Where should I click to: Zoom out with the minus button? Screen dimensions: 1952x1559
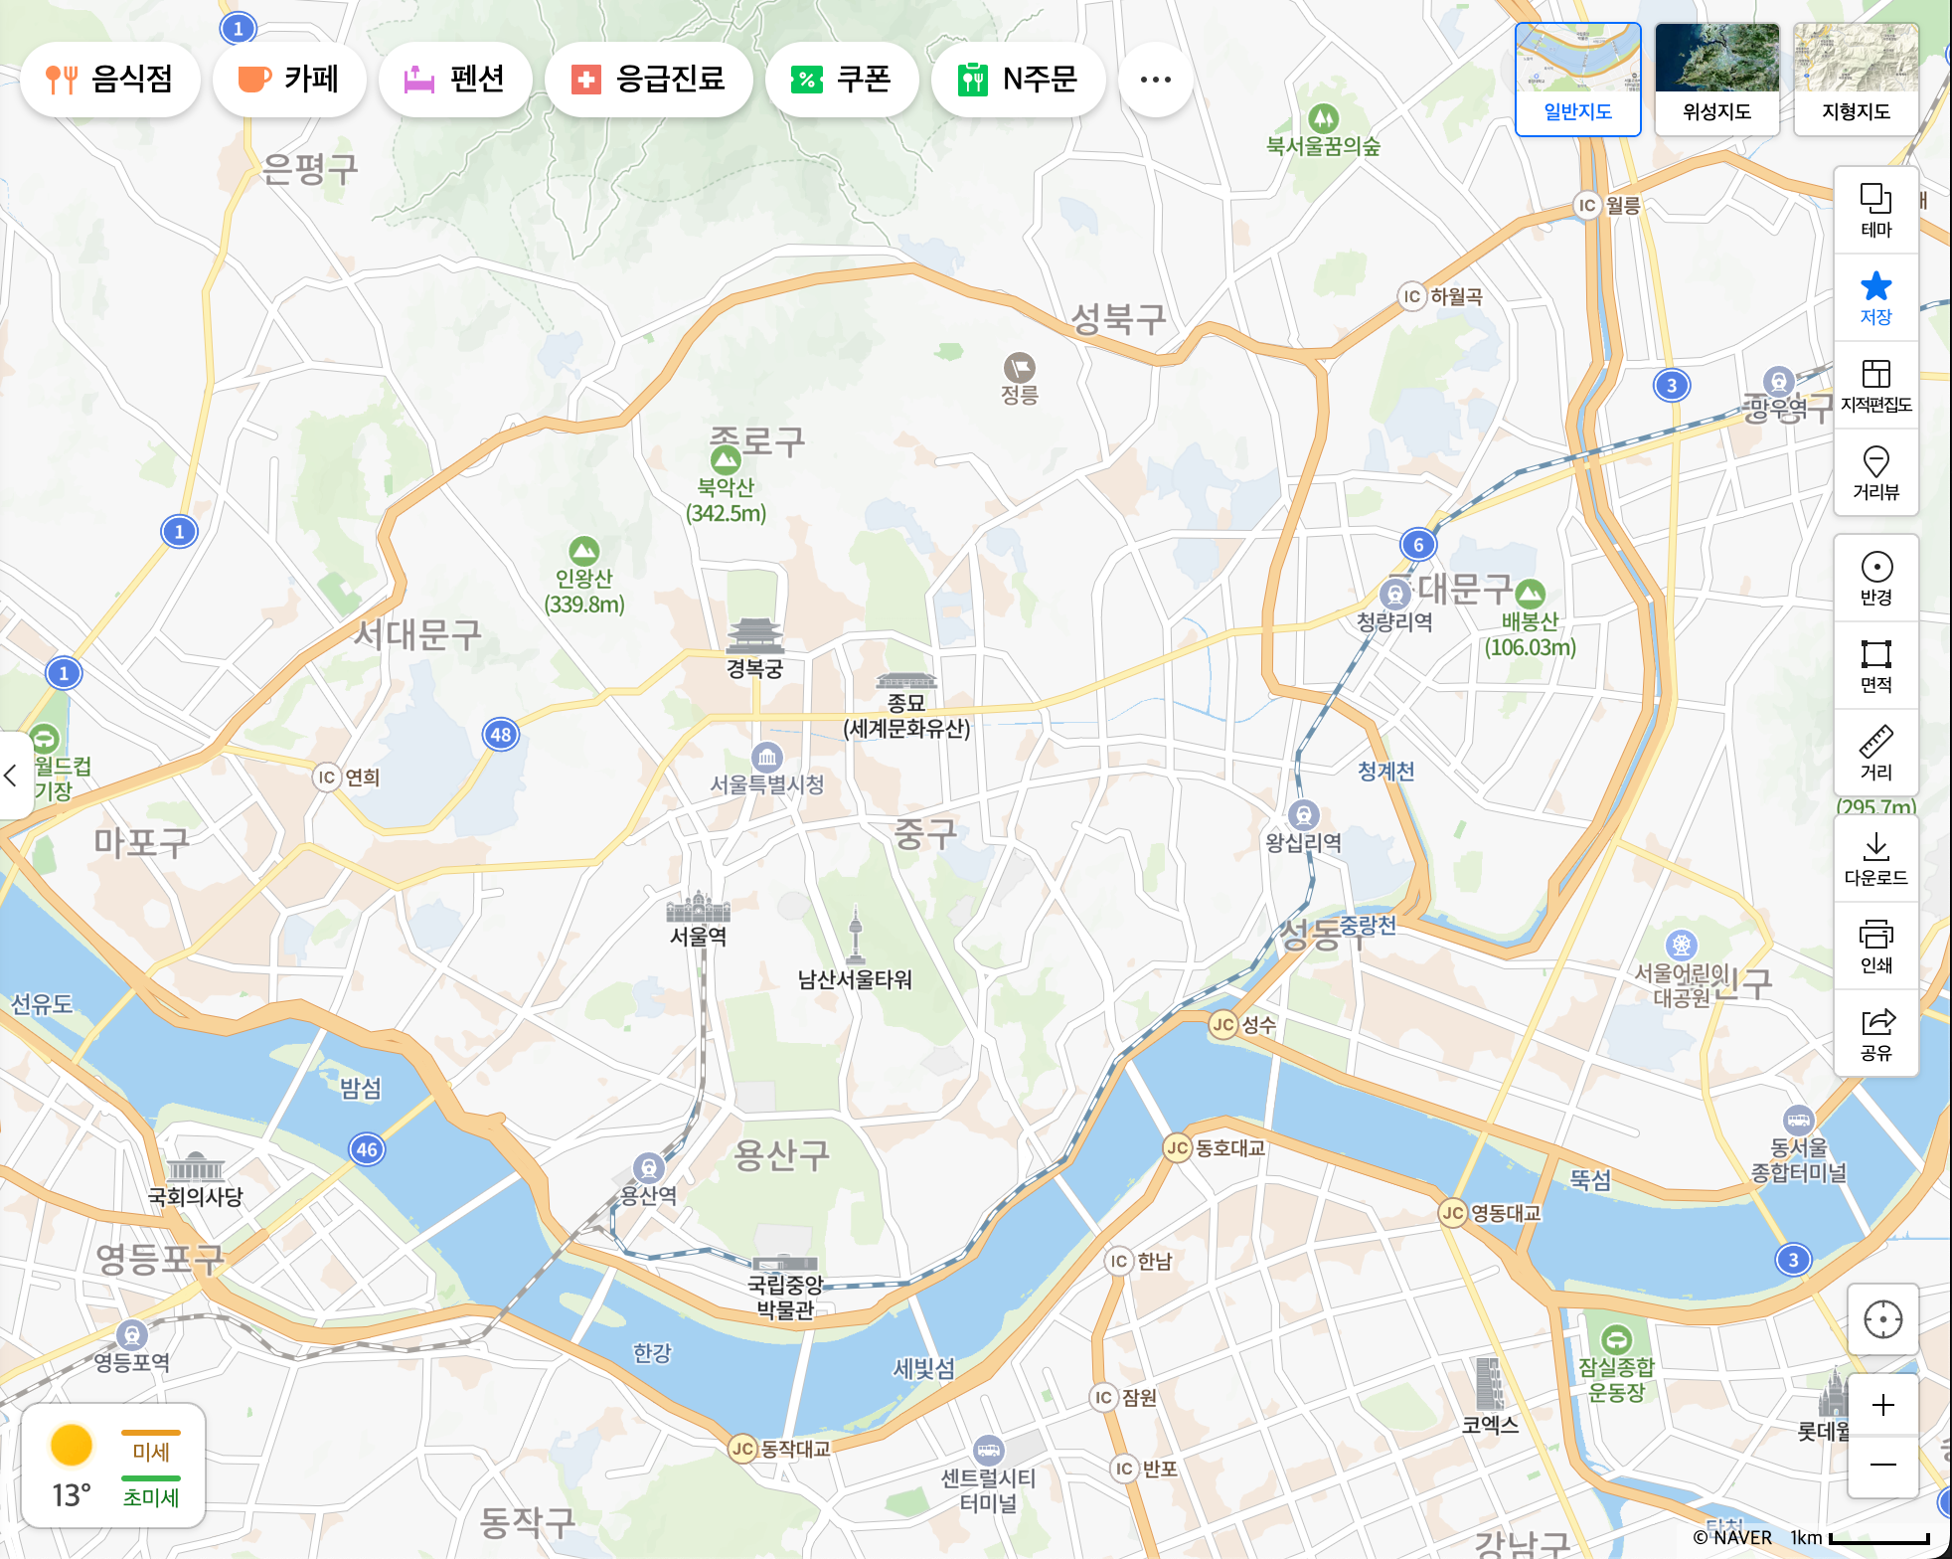tap(1882, 1465)
